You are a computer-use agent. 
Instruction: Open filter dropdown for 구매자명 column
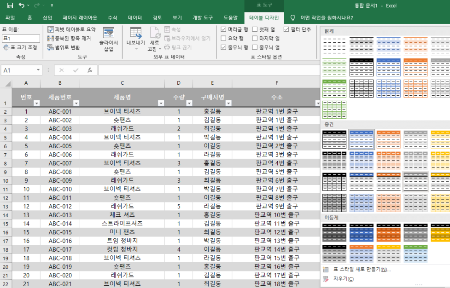click(x=228, y=103)
